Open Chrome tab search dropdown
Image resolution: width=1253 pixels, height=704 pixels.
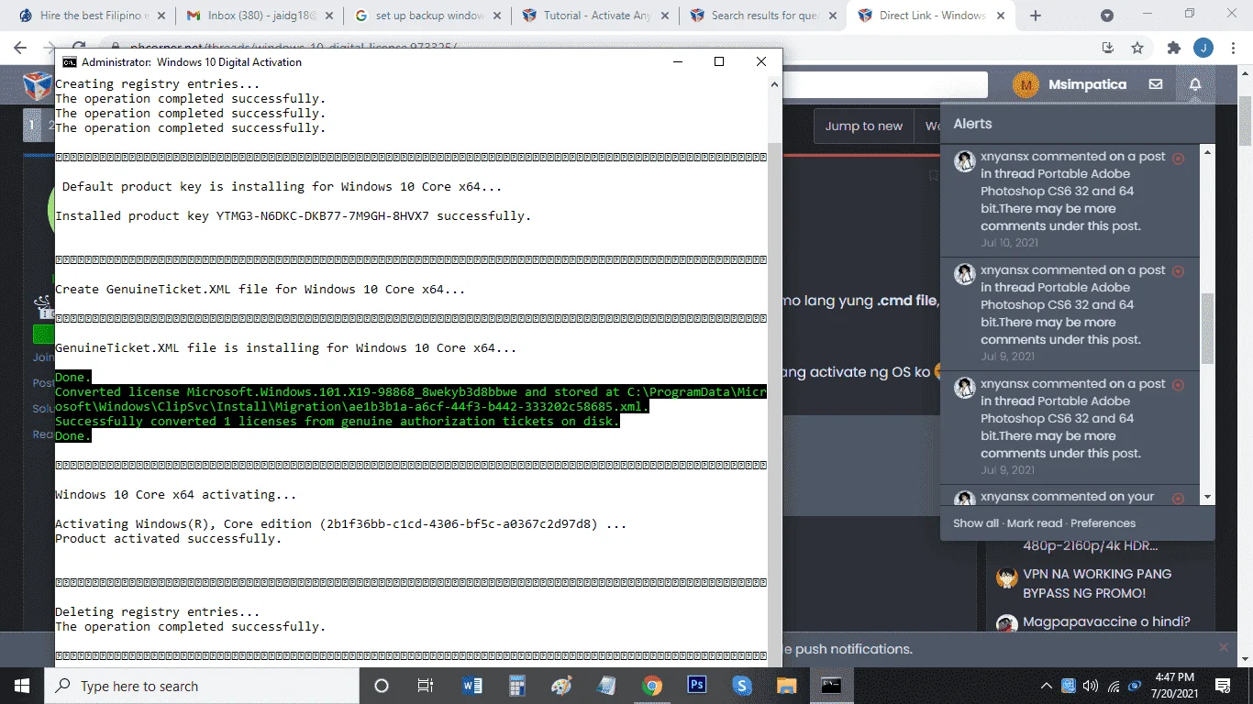pos(1107,16)
